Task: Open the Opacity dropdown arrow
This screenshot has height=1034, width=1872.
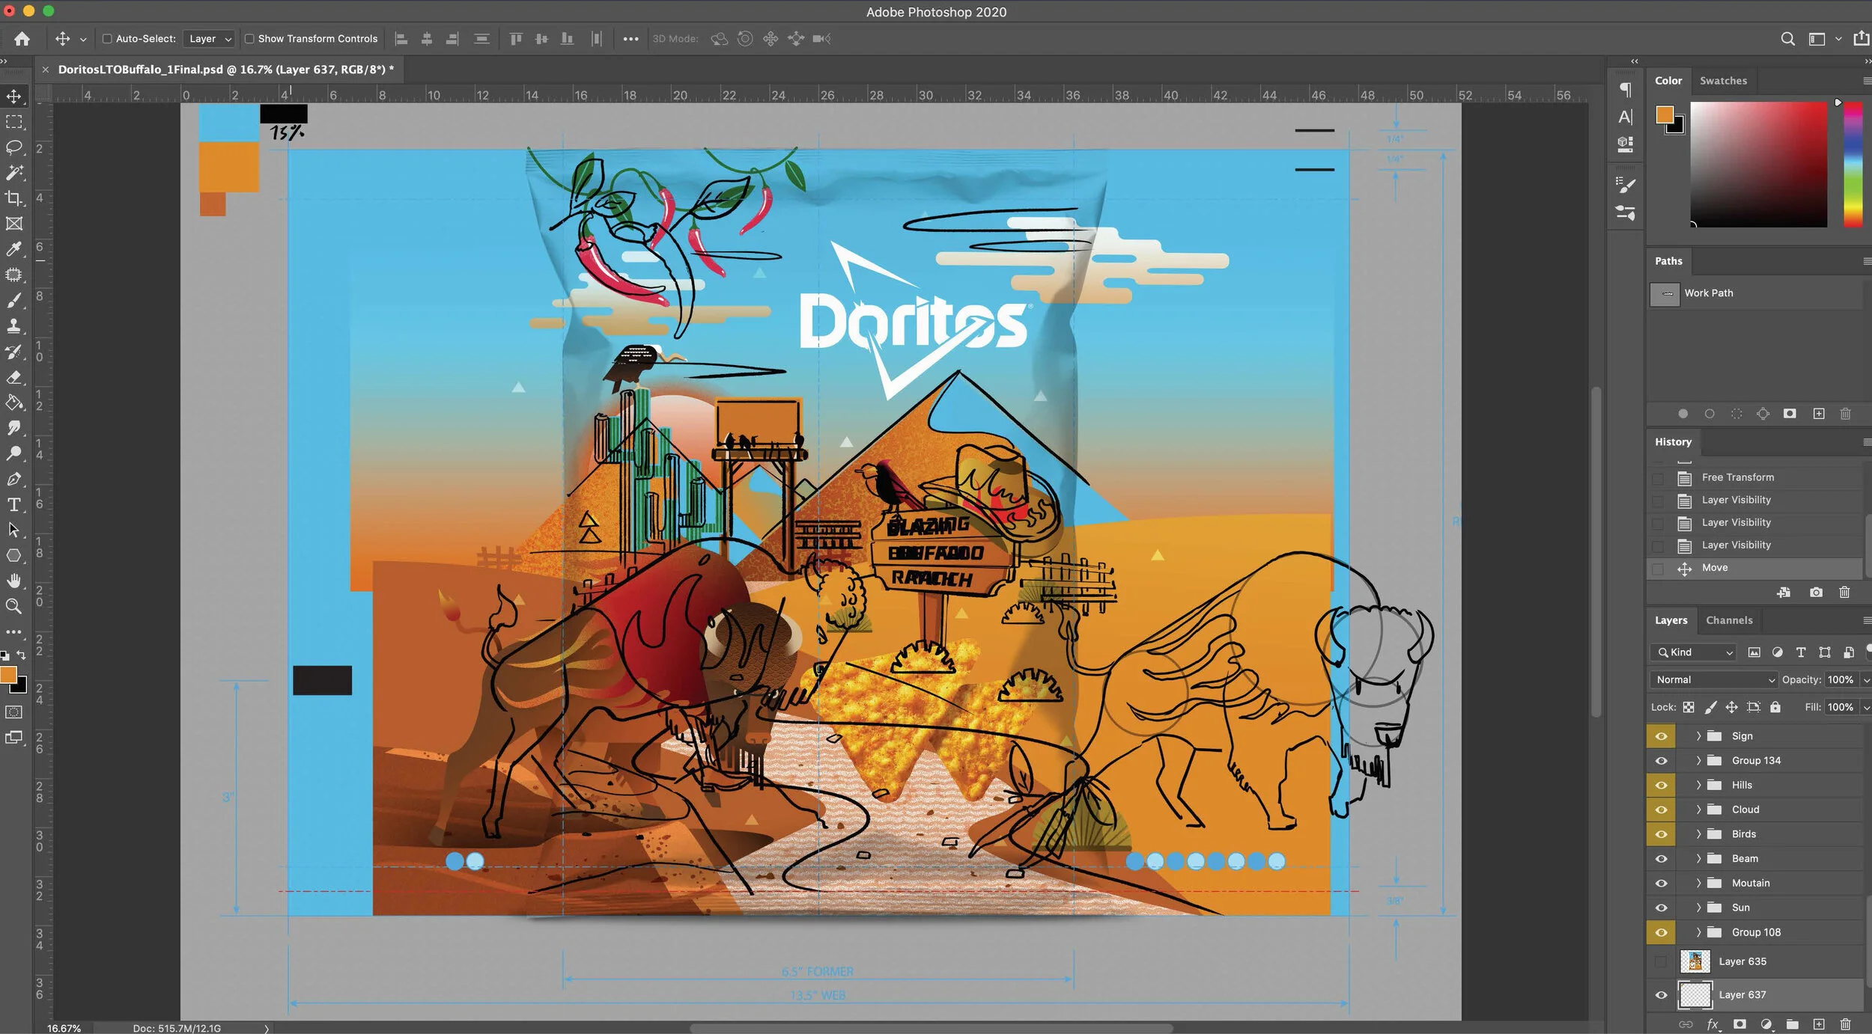Action: (x=1866, y=680)
